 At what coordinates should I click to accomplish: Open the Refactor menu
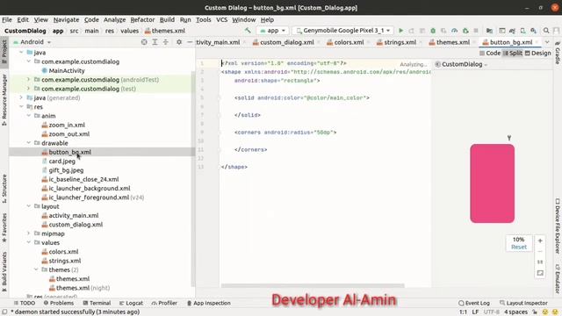(142, 19)
